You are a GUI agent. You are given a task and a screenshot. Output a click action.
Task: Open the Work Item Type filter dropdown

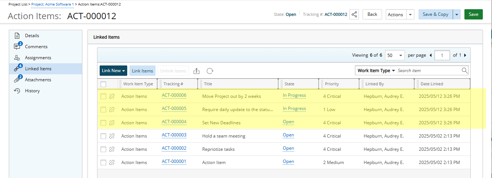click(376, 71)
